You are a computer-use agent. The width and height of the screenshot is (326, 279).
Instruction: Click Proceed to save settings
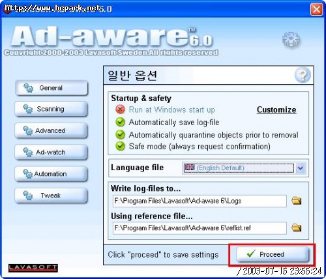(x=273, y=254)
